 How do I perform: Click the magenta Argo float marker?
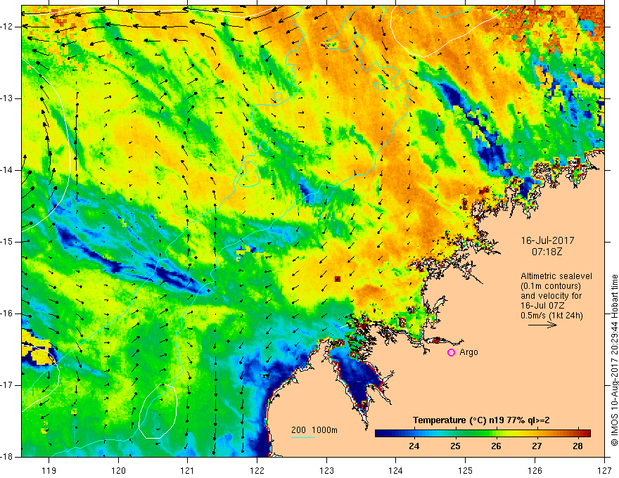pyautogui.click(x=451, y=352)
